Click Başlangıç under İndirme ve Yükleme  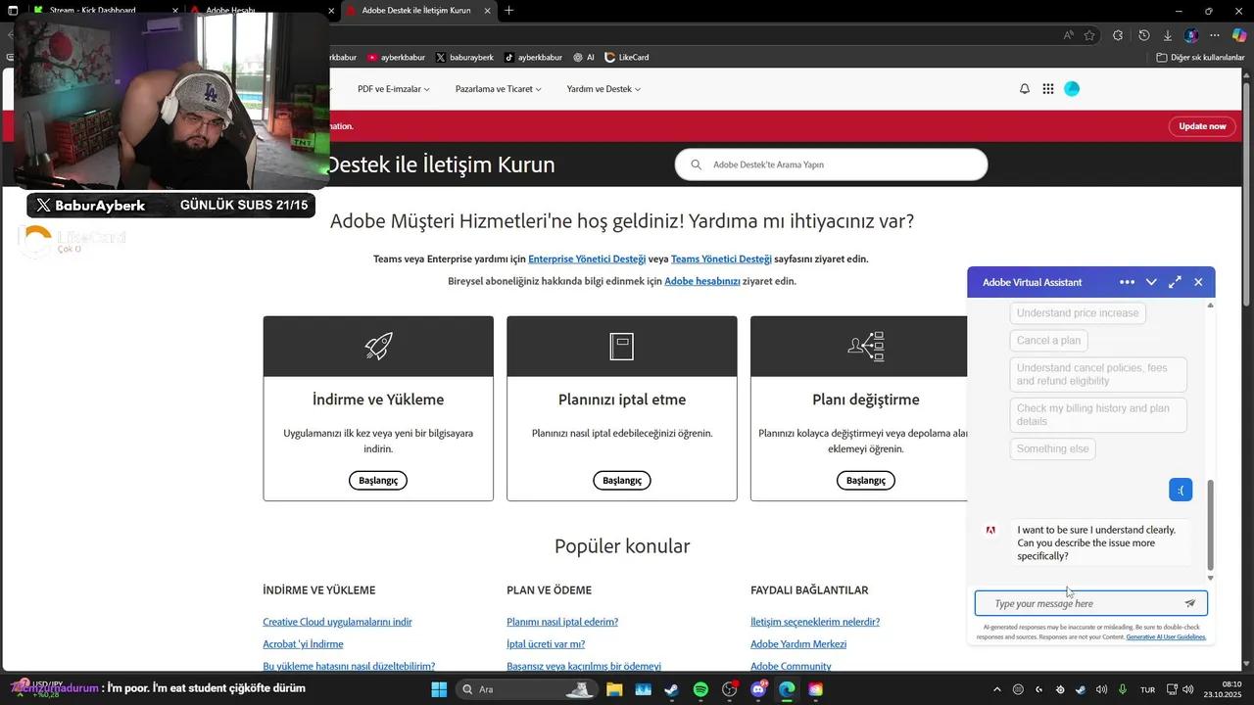click(378, 481)
